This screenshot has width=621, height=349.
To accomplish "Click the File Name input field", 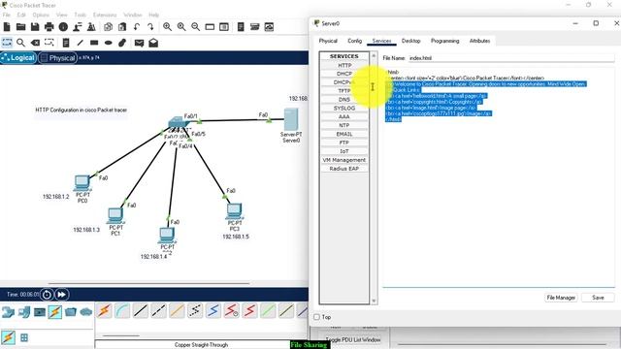I will (511, 58).
